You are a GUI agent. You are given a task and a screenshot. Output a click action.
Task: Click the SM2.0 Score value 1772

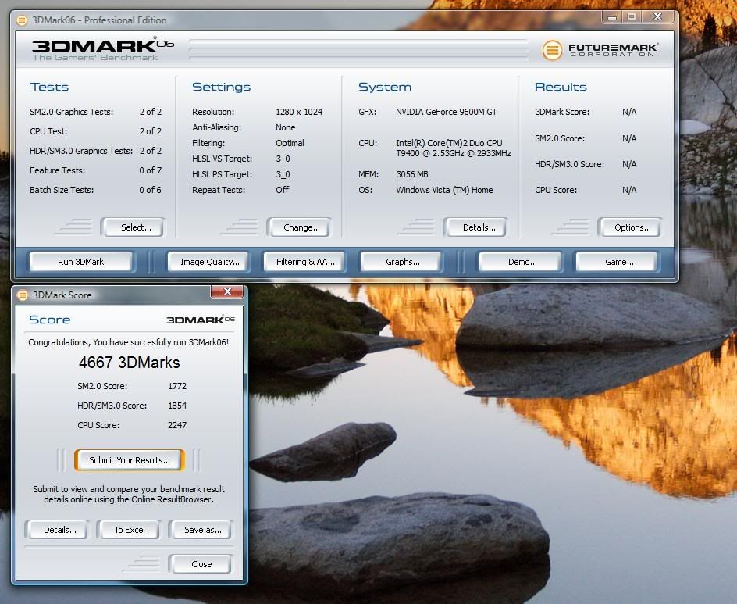177,386
